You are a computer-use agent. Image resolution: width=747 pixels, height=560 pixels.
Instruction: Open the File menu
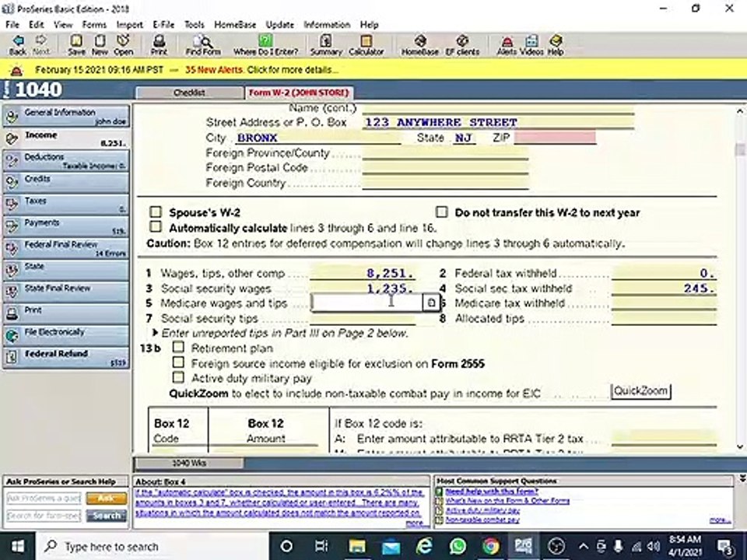tap(12, 25)
